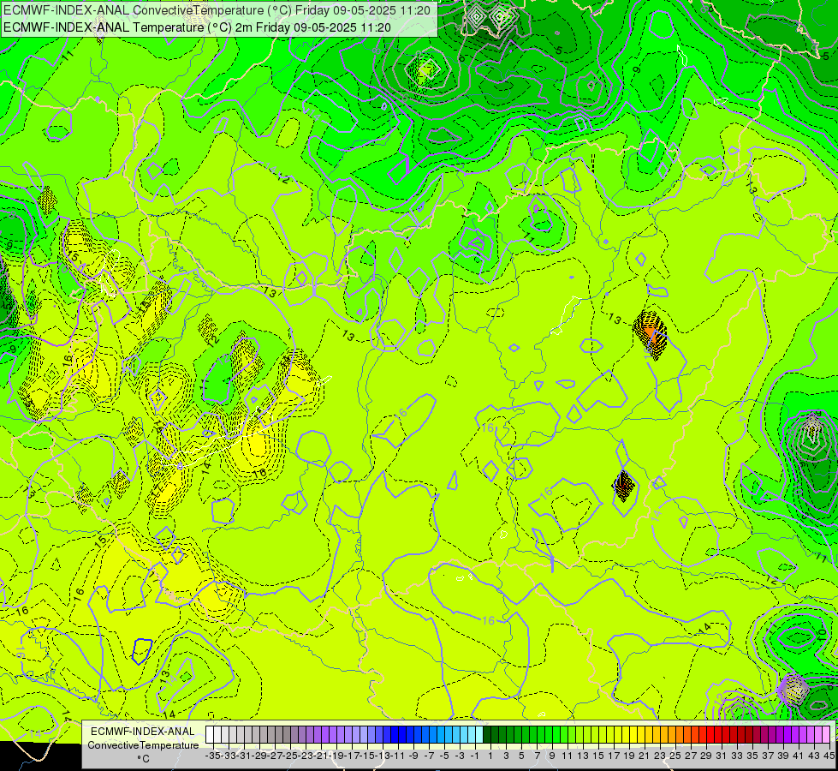Pick the magenta swatch above 39

(x=780, y=735)
